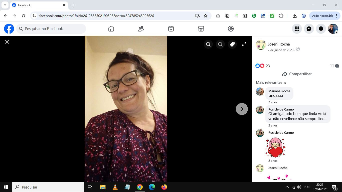Expand the Mais relevantes comment sorting

coord(271,82)
